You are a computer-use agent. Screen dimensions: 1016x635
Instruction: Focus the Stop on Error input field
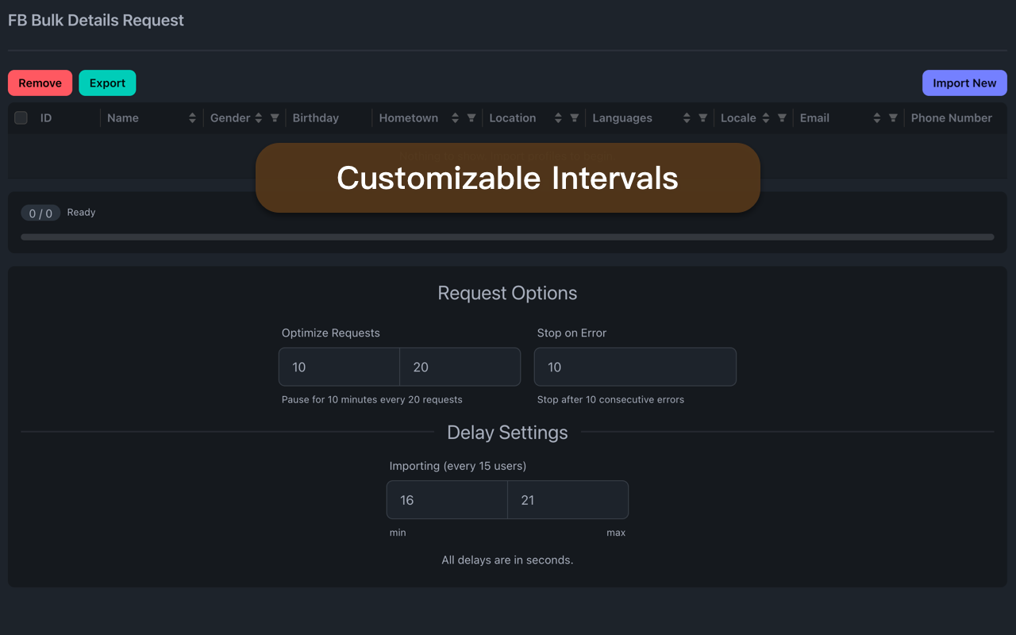tap(635, 367)
